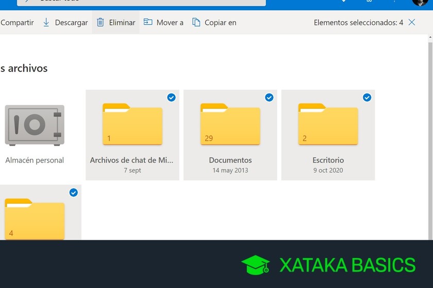Image resolution: width=433 pixels, height=288 pixels.
Task: Deselect the Documentos folder checkmark
Action: 269,98
